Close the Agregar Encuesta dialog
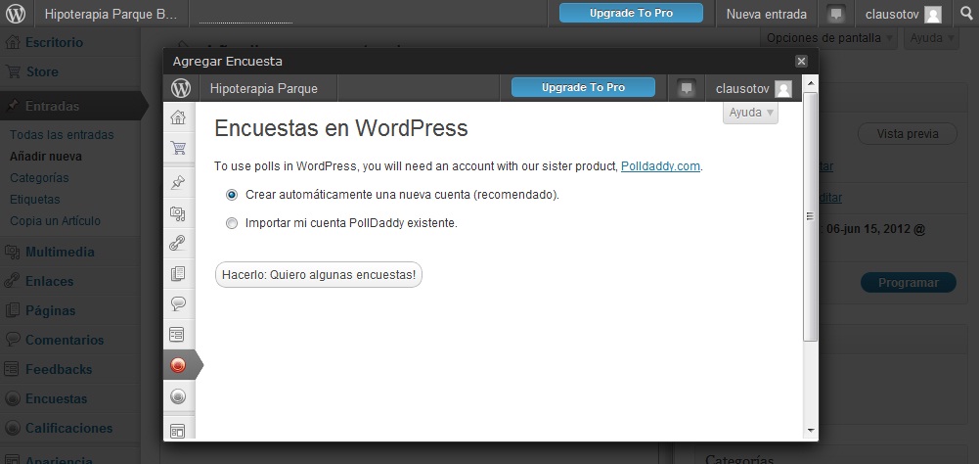The image size is (979, 464). coord(801,61)
